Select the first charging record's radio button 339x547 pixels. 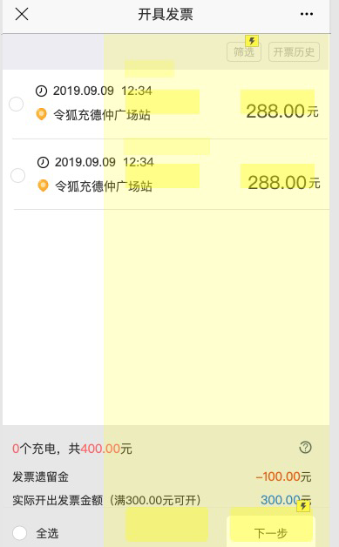click(x=16, y=104)
